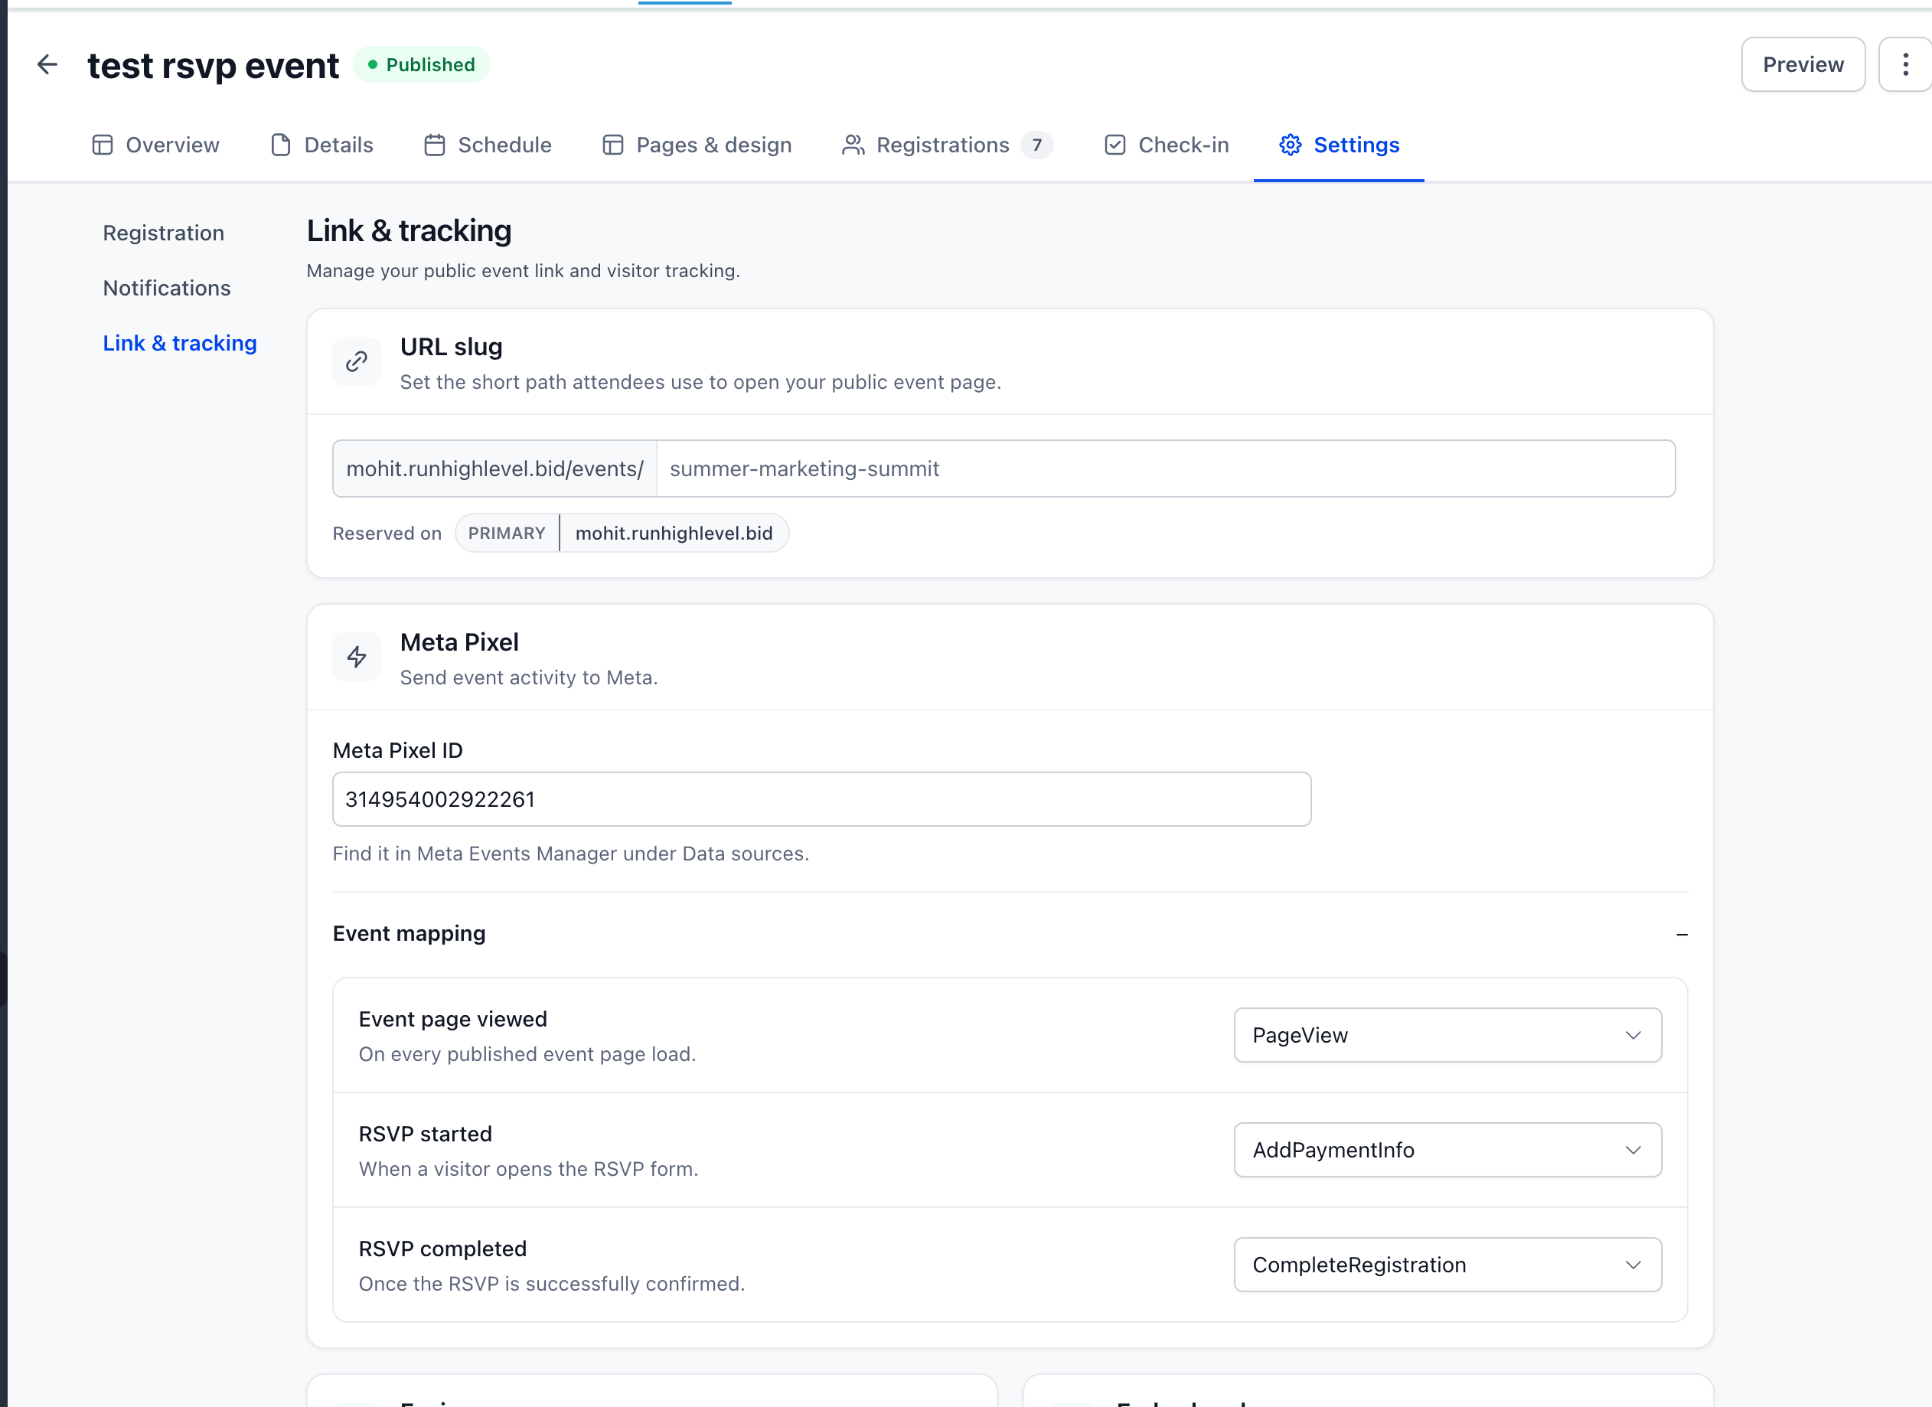
Task: Click the Pages & design layout icon
Action: (x=612, y=145)
